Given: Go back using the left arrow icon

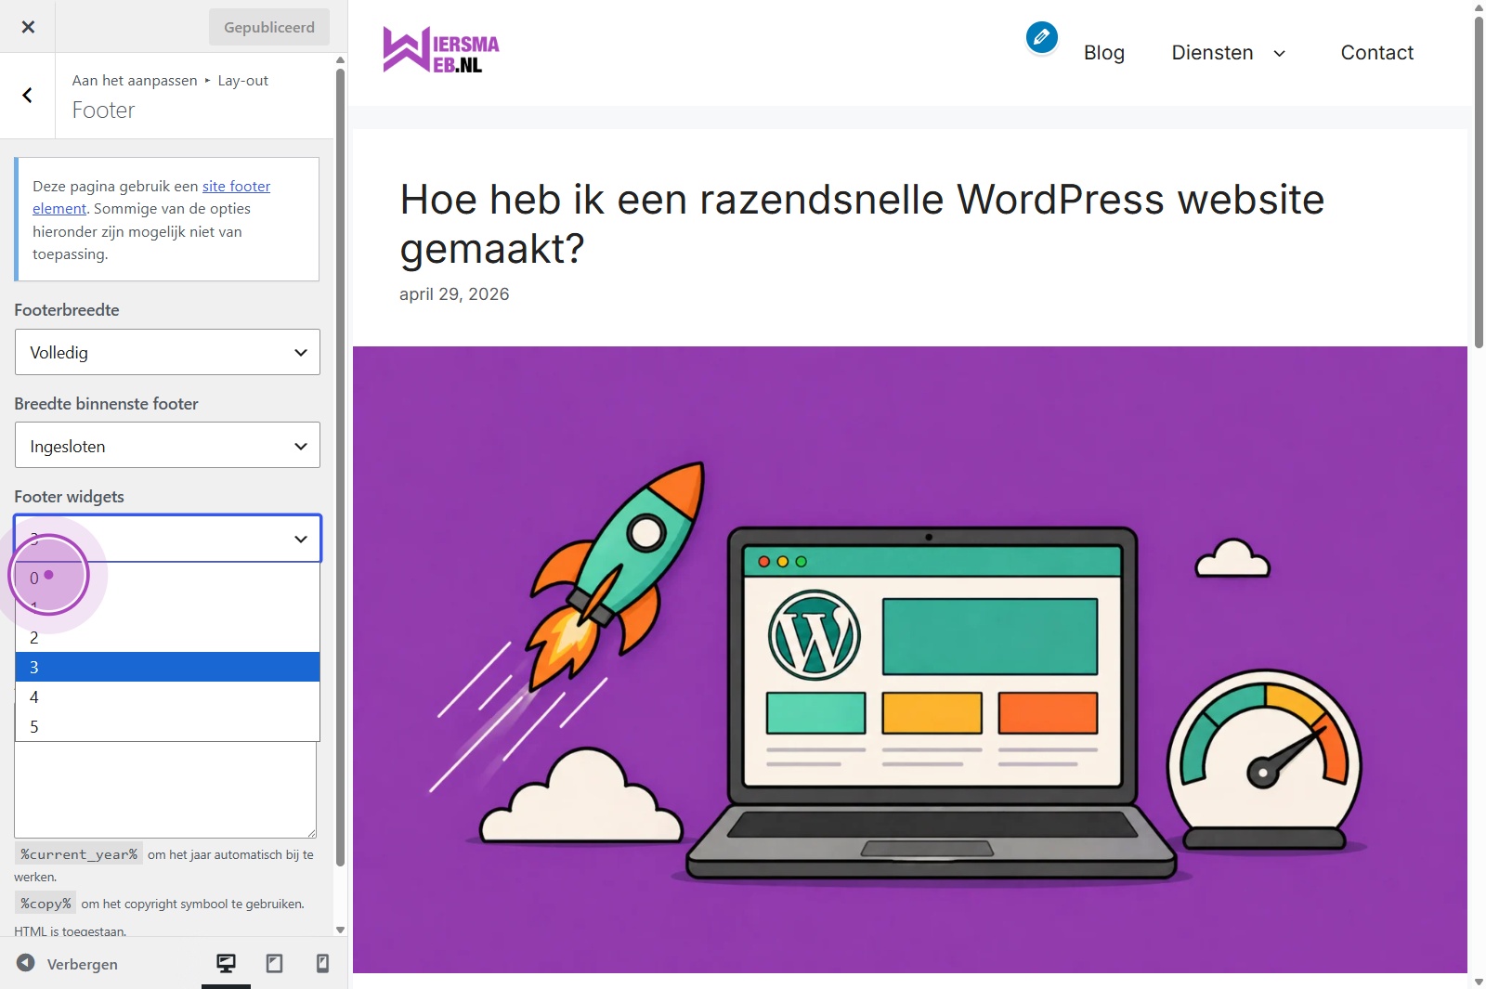Looking at the screenshot, I should click(28, 95).
